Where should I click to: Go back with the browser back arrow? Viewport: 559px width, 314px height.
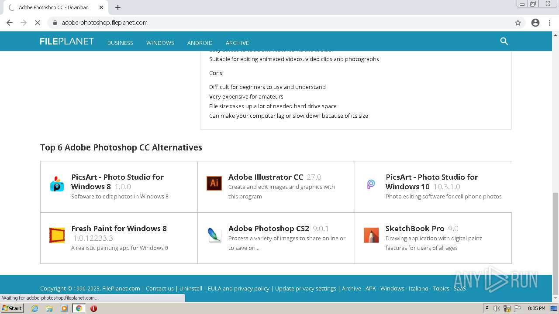point(10,23)
